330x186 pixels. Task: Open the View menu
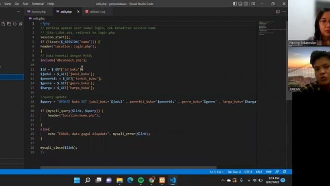point(8,4)
